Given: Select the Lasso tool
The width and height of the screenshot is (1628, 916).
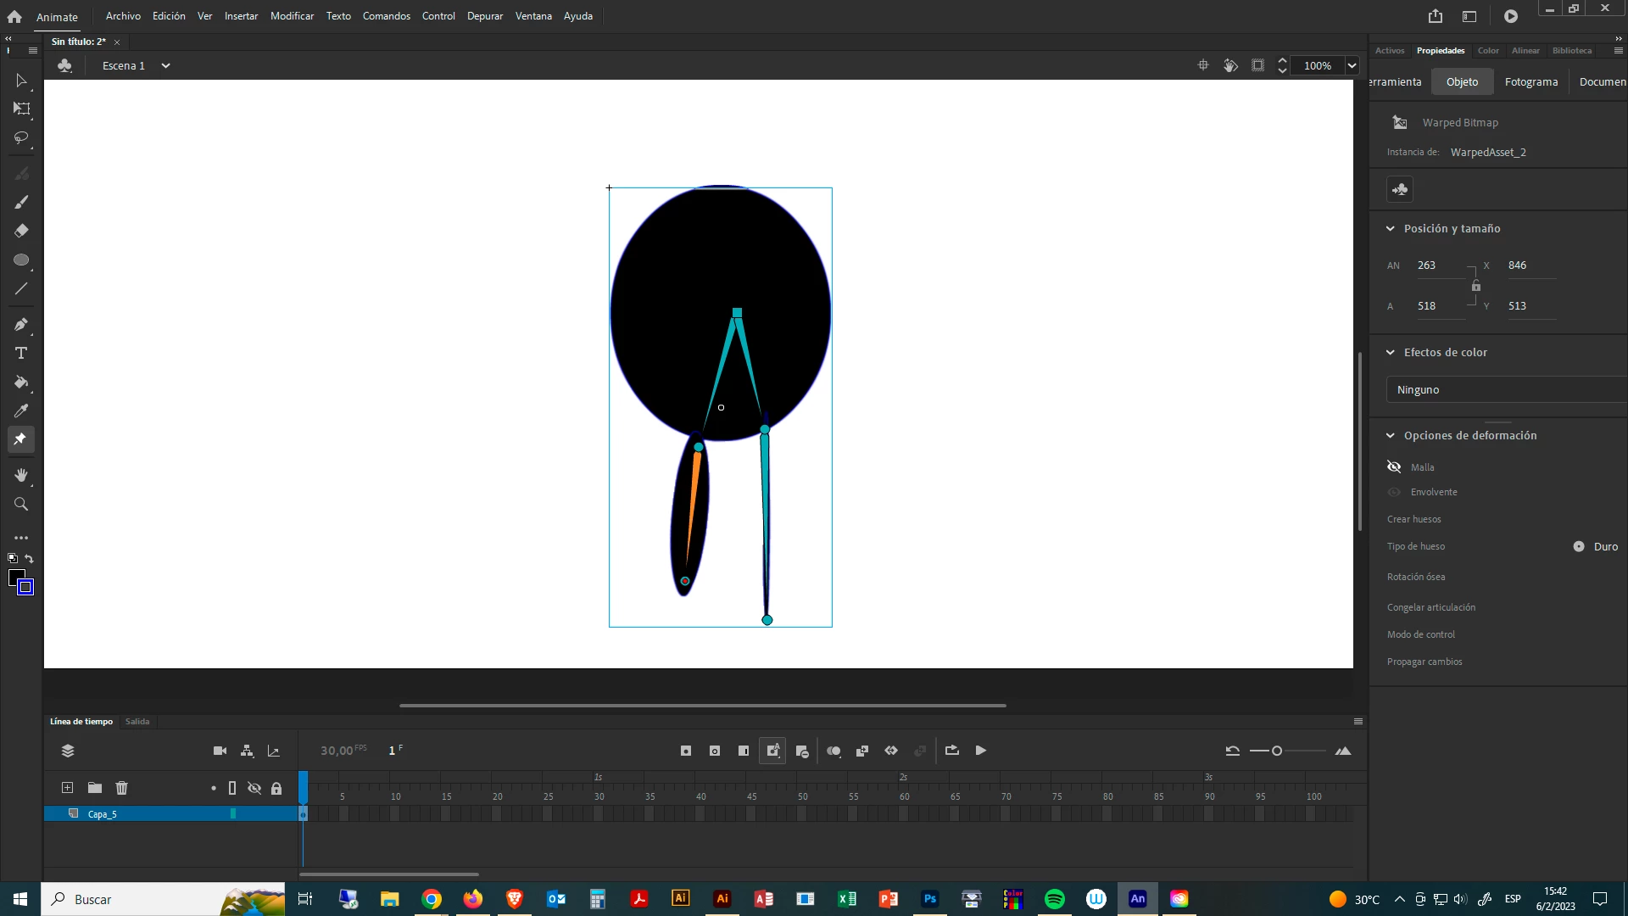Looking at the screenshot, I should [x=21, y=137].
